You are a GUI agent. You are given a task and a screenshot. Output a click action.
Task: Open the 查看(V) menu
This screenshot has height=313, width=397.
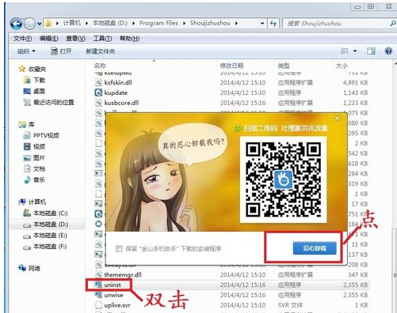[75, 39]
